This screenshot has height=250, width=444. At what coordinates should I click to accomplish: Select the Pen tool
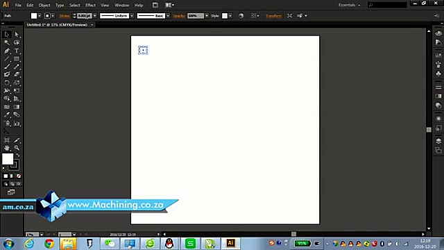click(7, 51)
